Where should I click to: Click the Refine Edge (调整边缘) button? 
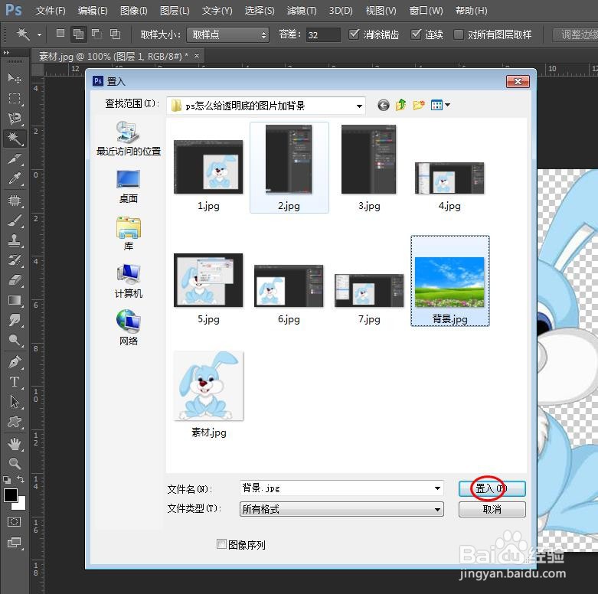point(576,34)
